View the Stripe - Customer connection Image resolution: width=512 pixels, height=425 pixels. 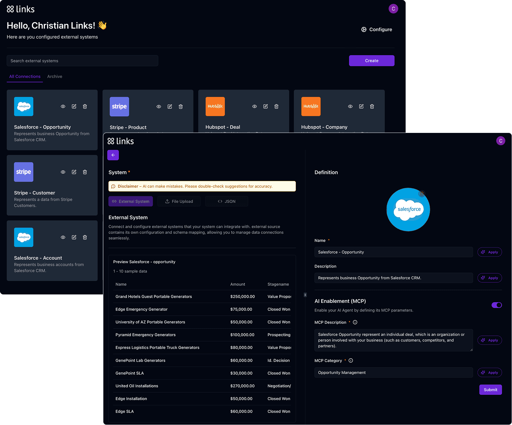(63, 172)
